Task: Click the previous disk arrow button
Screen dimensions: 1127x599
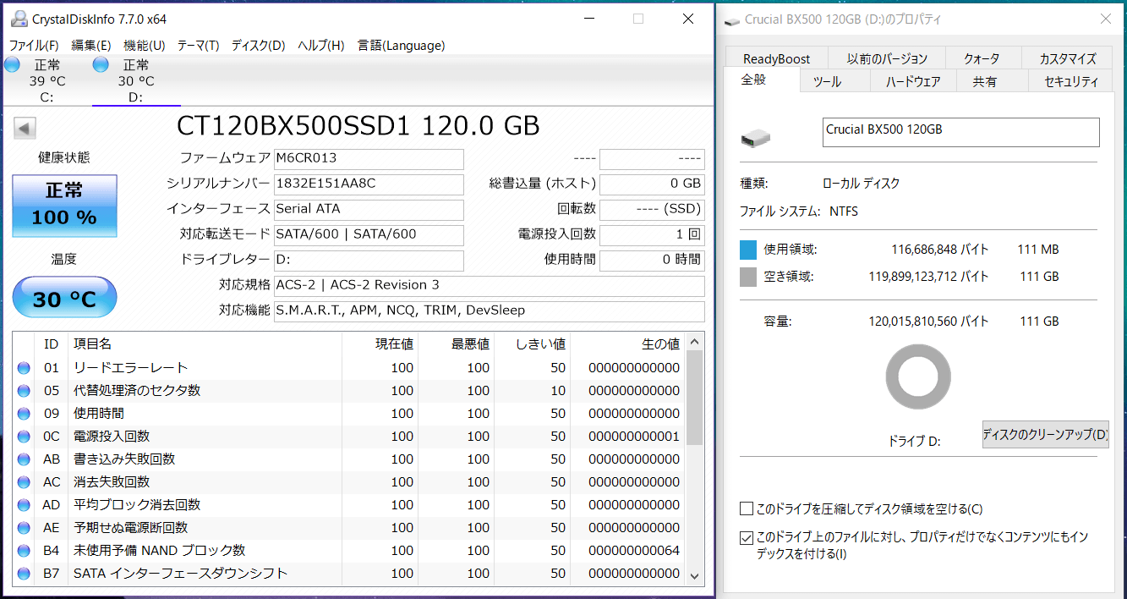Action: [25, 129]
